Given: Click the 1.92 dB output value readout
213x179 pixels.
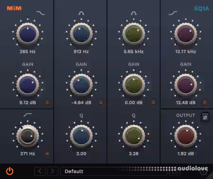Looking at the screenshot, I should click(x=186, y=153).
